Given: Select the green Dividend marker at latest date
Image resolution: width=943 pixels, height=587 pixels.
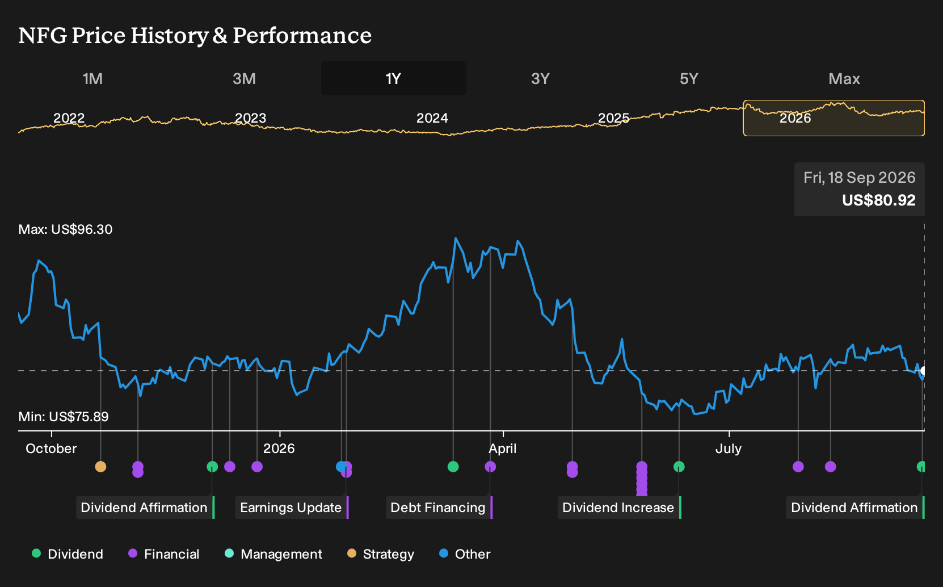Looking at the screenshot, I should tap(921, 467).
